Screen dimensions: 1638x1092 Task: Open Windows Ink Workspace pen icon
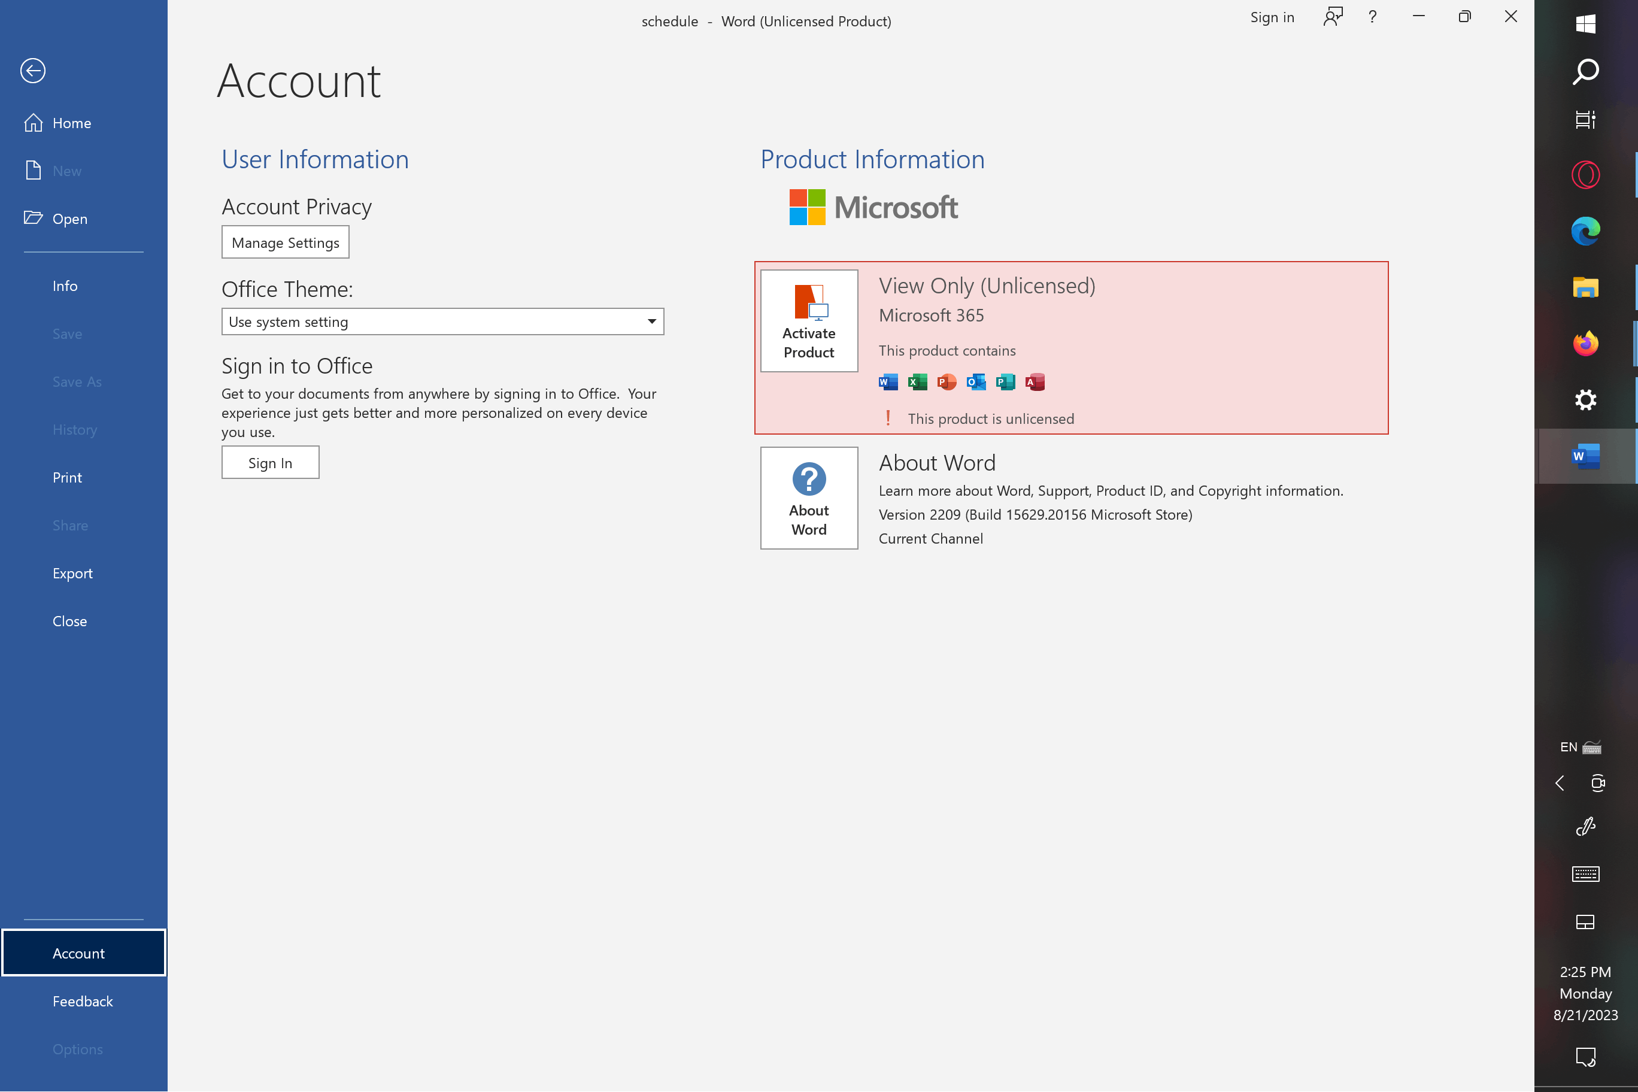(x=1585, y=826)
